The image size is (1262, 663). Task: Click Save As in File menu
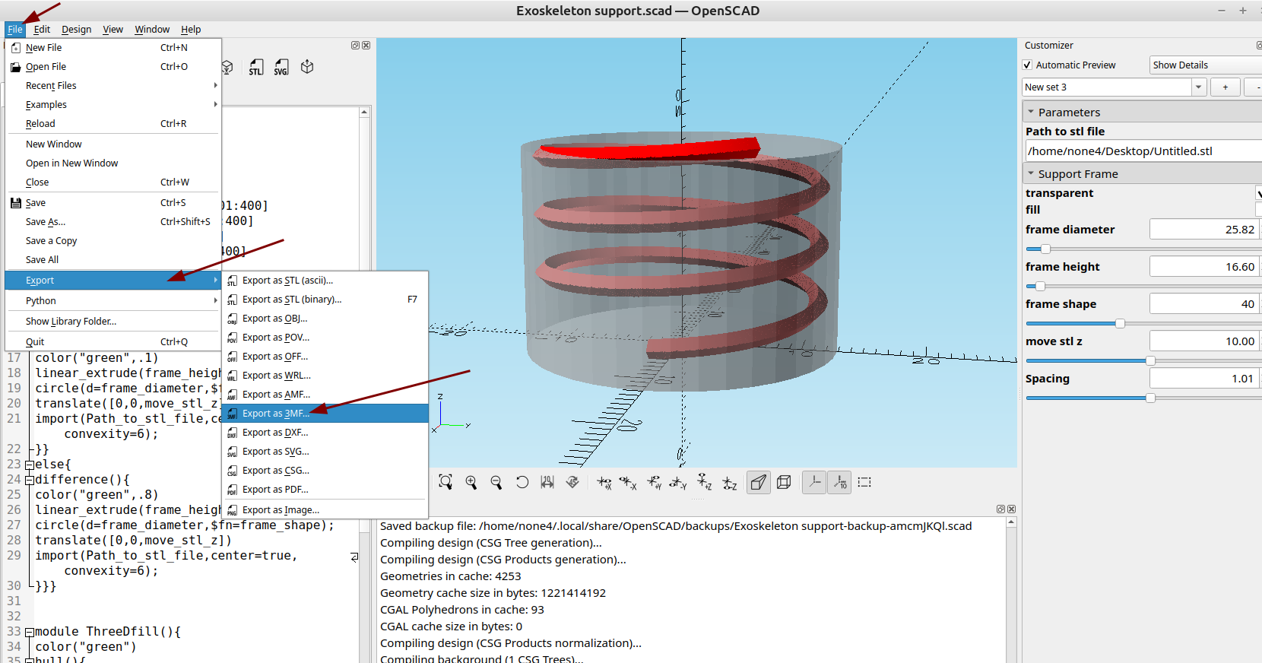click(113, 222)
